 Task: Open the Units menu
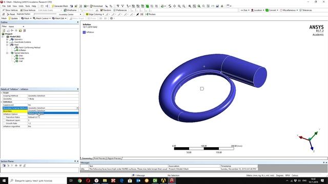coord(21,6)
